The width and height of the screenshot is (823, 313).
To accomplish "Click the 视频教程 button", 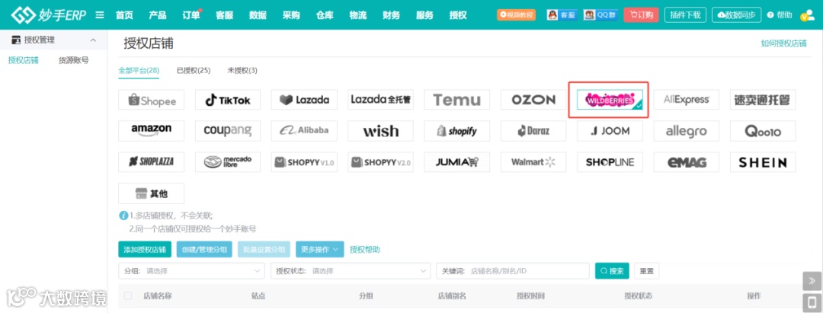I will point(517,14).
